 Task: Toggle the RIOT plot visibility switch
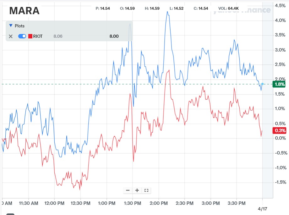click(22, 36)
